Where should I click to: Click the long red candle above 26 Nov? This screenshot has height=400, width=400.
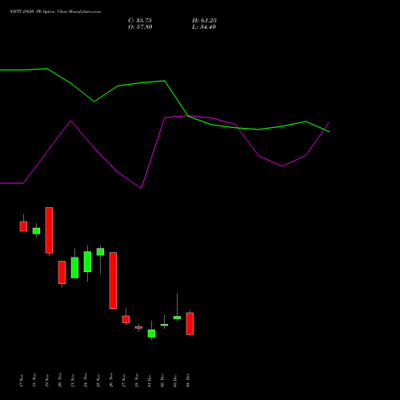[113, 280]
